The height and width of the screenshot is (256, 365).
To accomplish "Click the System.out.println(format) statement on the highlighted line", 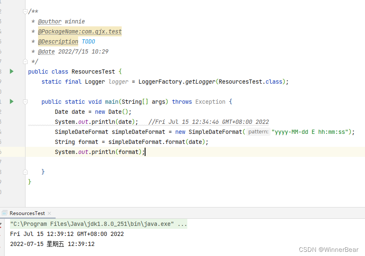I will coord(100,152).
